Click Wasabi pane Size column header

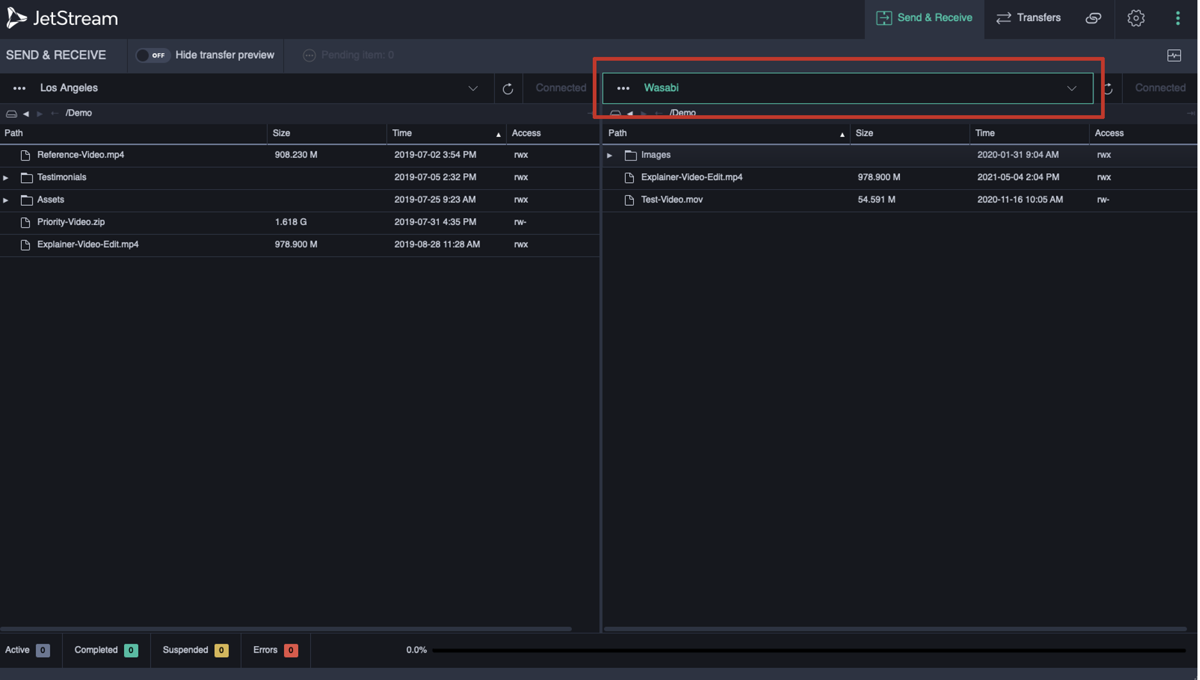911,134
